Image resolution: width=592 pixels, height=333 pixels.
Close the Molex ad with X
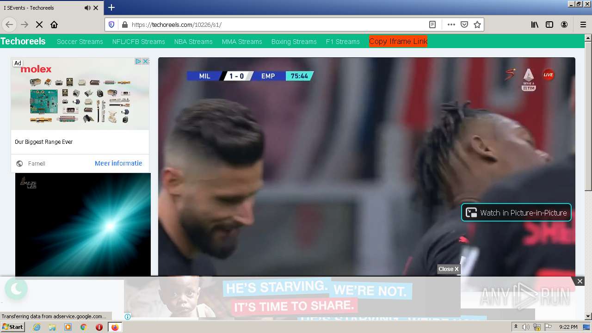click(x=145, y=62)
